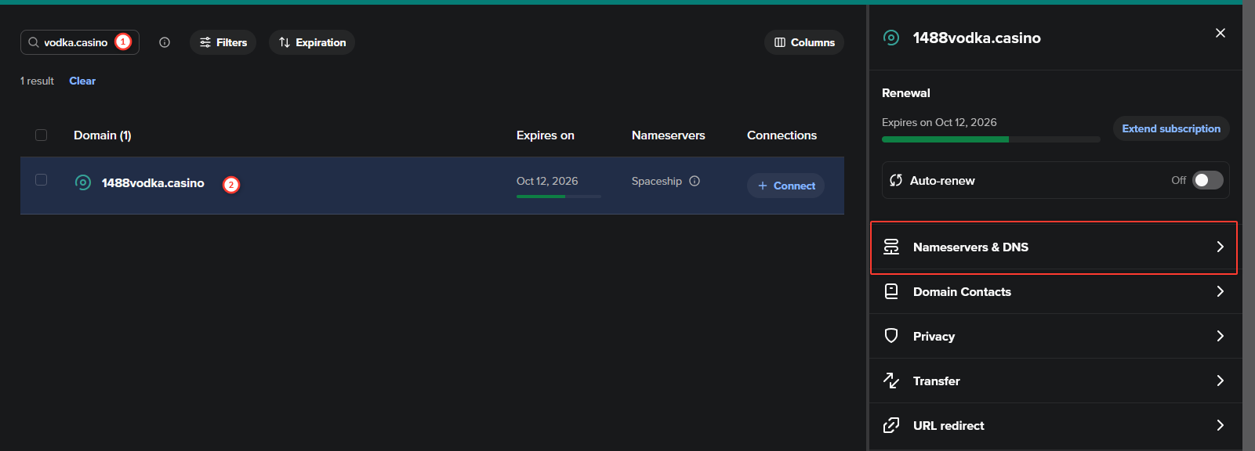Expand the Domain Contacts chevron
This screenshot has height=451, width=1255.
pyautogui.click(x=1220, y=291)
